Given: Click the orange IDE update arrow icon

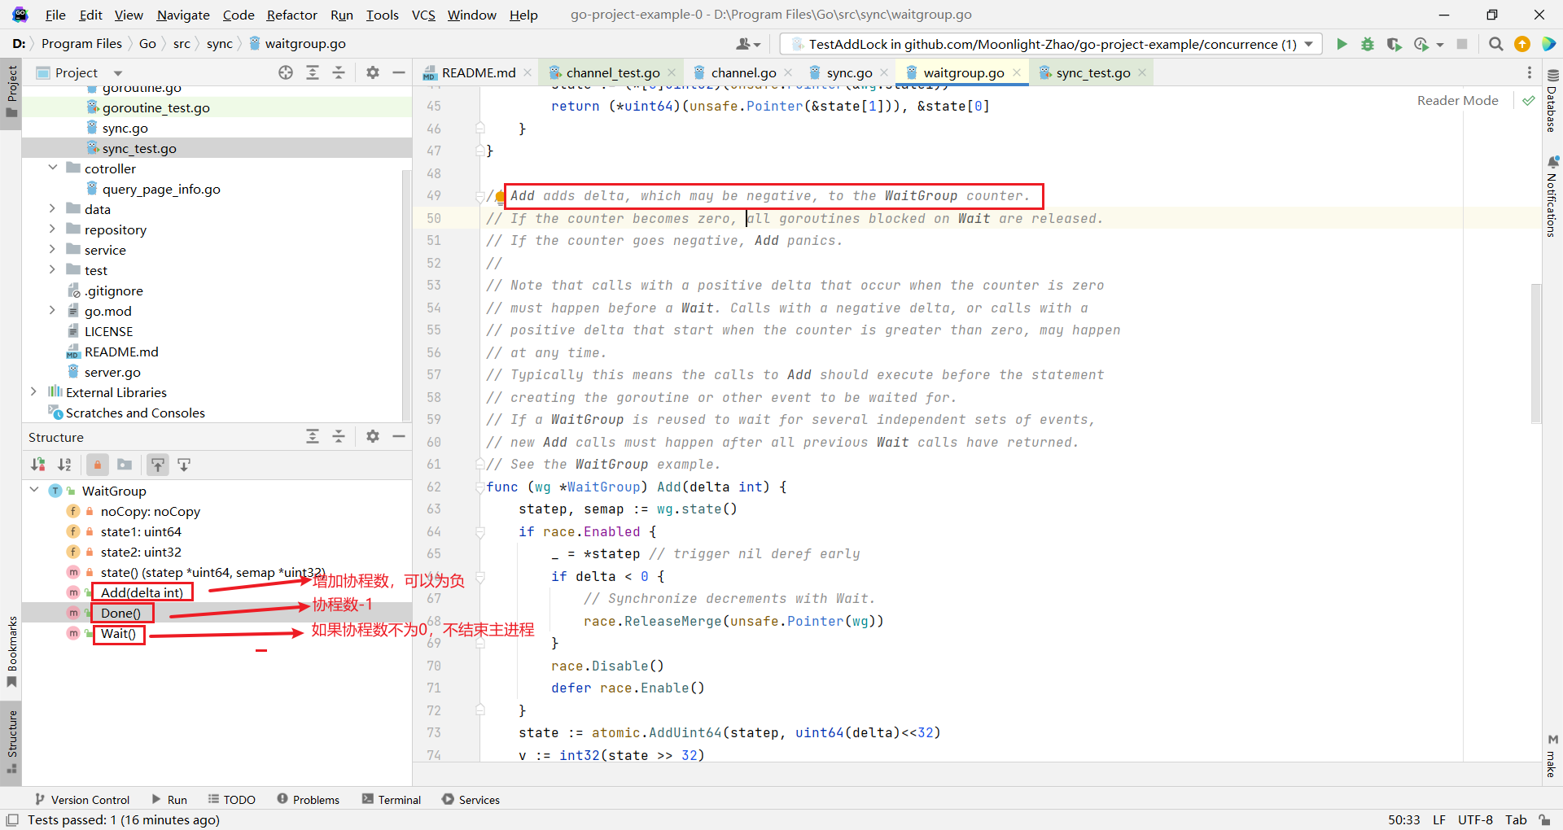Looking at the screenshot, I should (x=1521, y=44).
